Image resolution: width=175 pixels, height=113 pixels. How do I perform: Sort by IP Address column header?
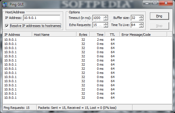point(17,35)
